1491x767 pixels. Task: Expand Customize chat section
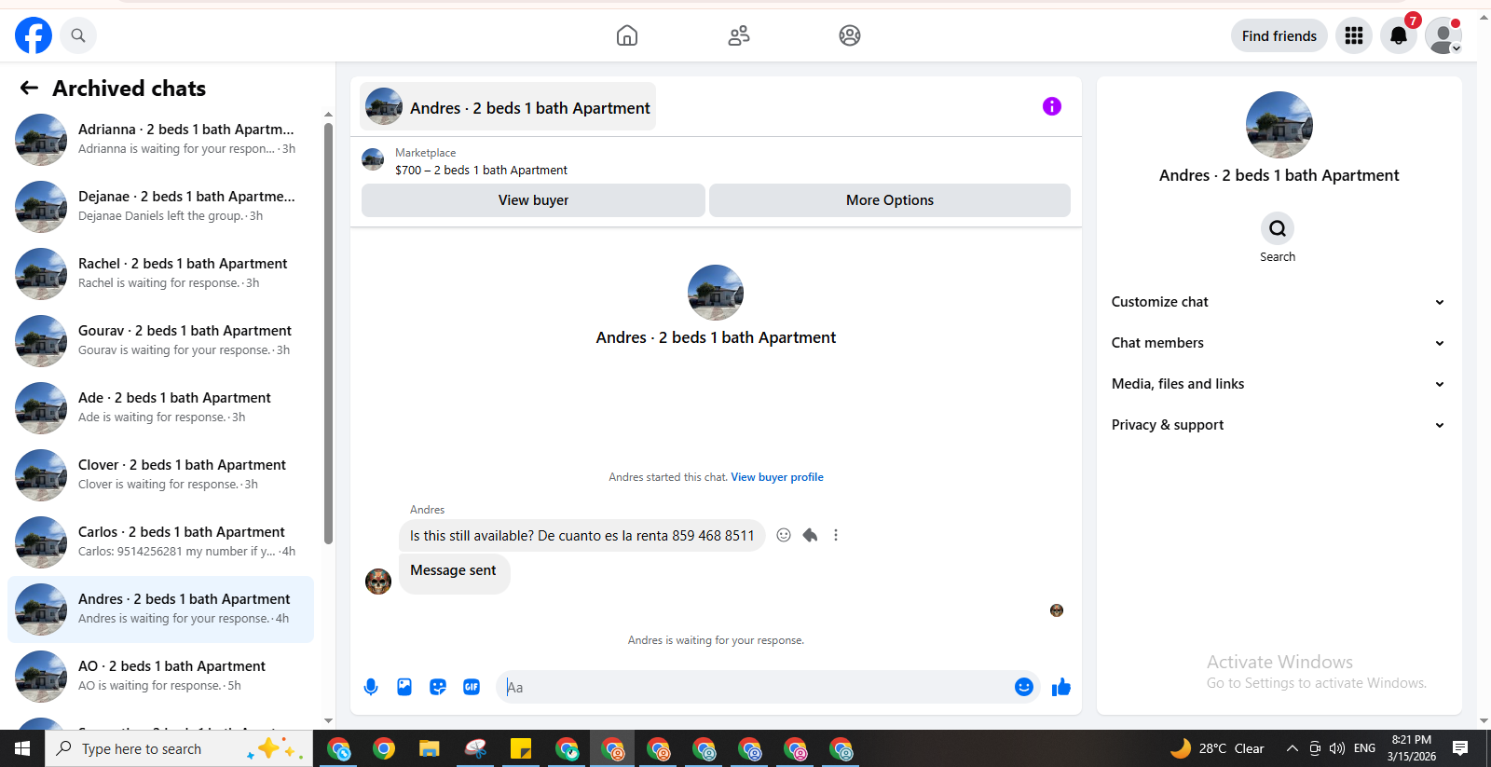(1278, 302)
